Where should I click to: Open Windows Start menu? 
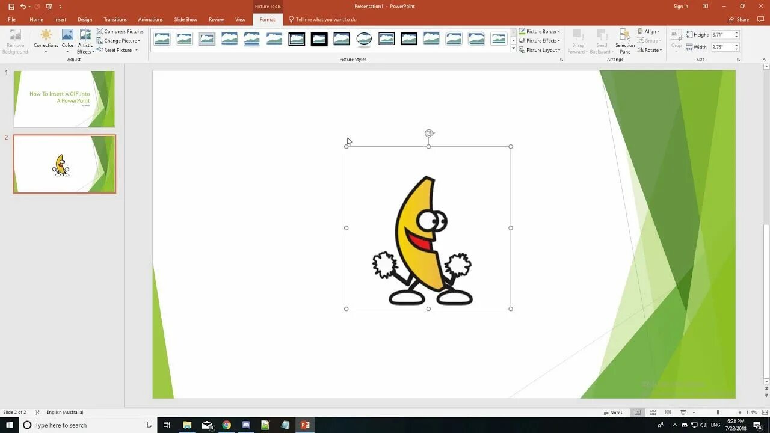point(10,425)
